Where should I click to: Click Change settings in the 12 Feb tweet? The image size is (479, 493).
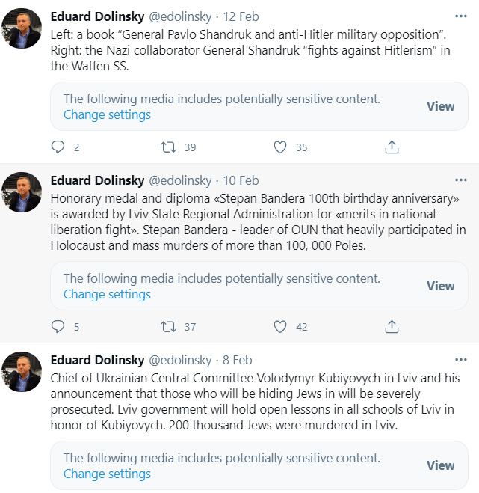[x=107, y=114]
